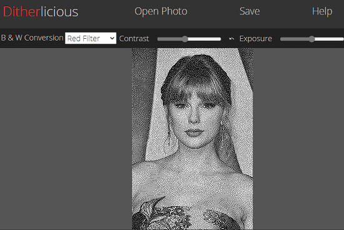Screen dimensions: 344x230
Task: Click the light right portion of Contrast track
Action: [x=205, y=39]
